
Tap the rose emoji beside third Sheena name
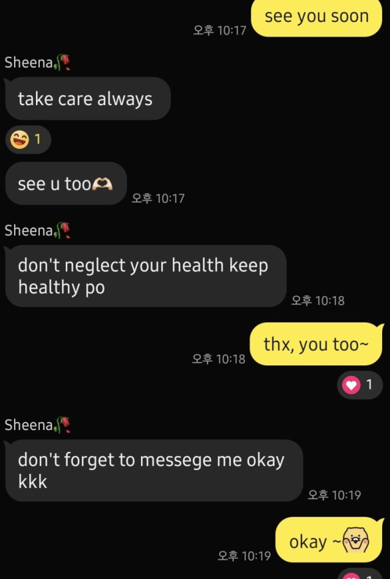tap(62, 424)
